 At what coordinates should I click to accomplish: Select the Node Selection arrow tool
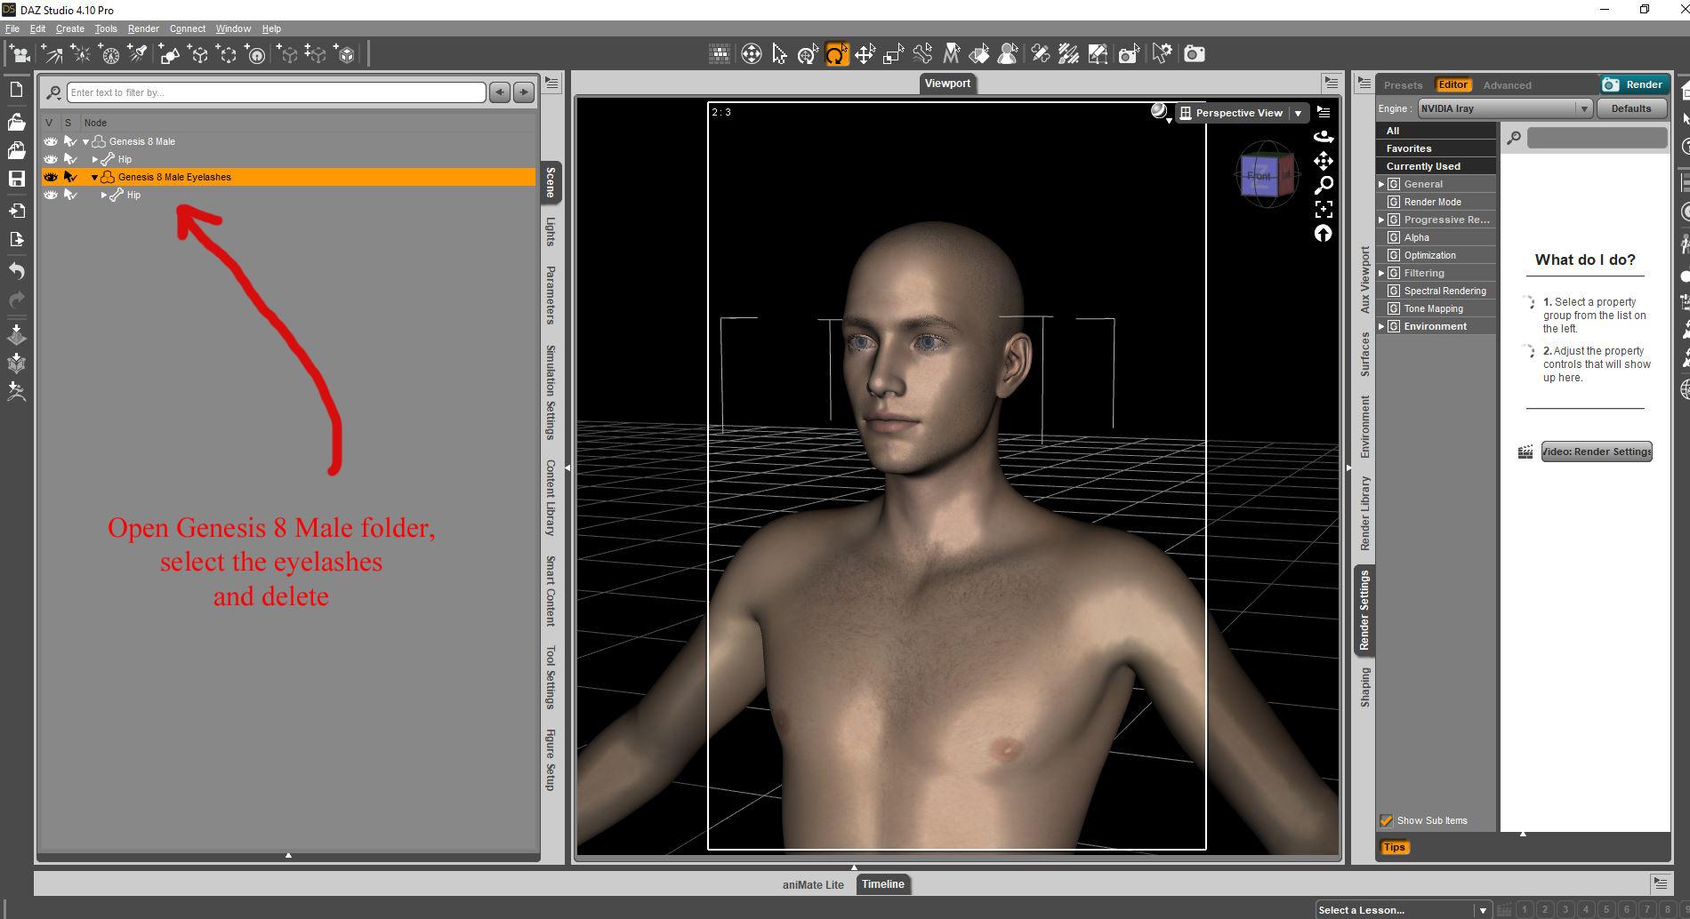click(779, 54)
